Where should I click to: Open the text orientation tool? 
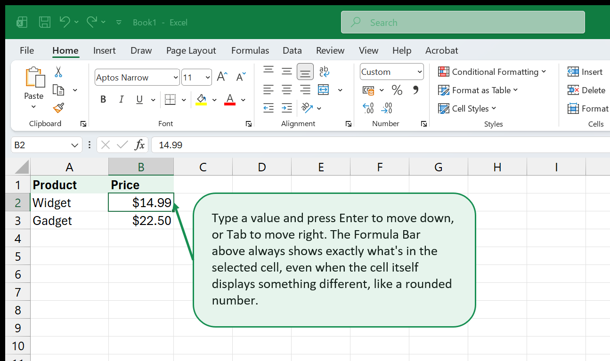307,108
